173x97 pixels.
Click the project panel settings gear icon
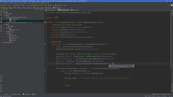40,10
